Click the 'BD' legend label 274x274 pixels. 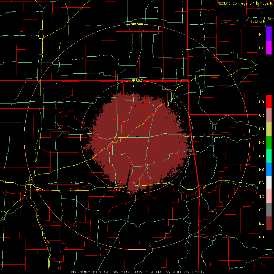262,129
